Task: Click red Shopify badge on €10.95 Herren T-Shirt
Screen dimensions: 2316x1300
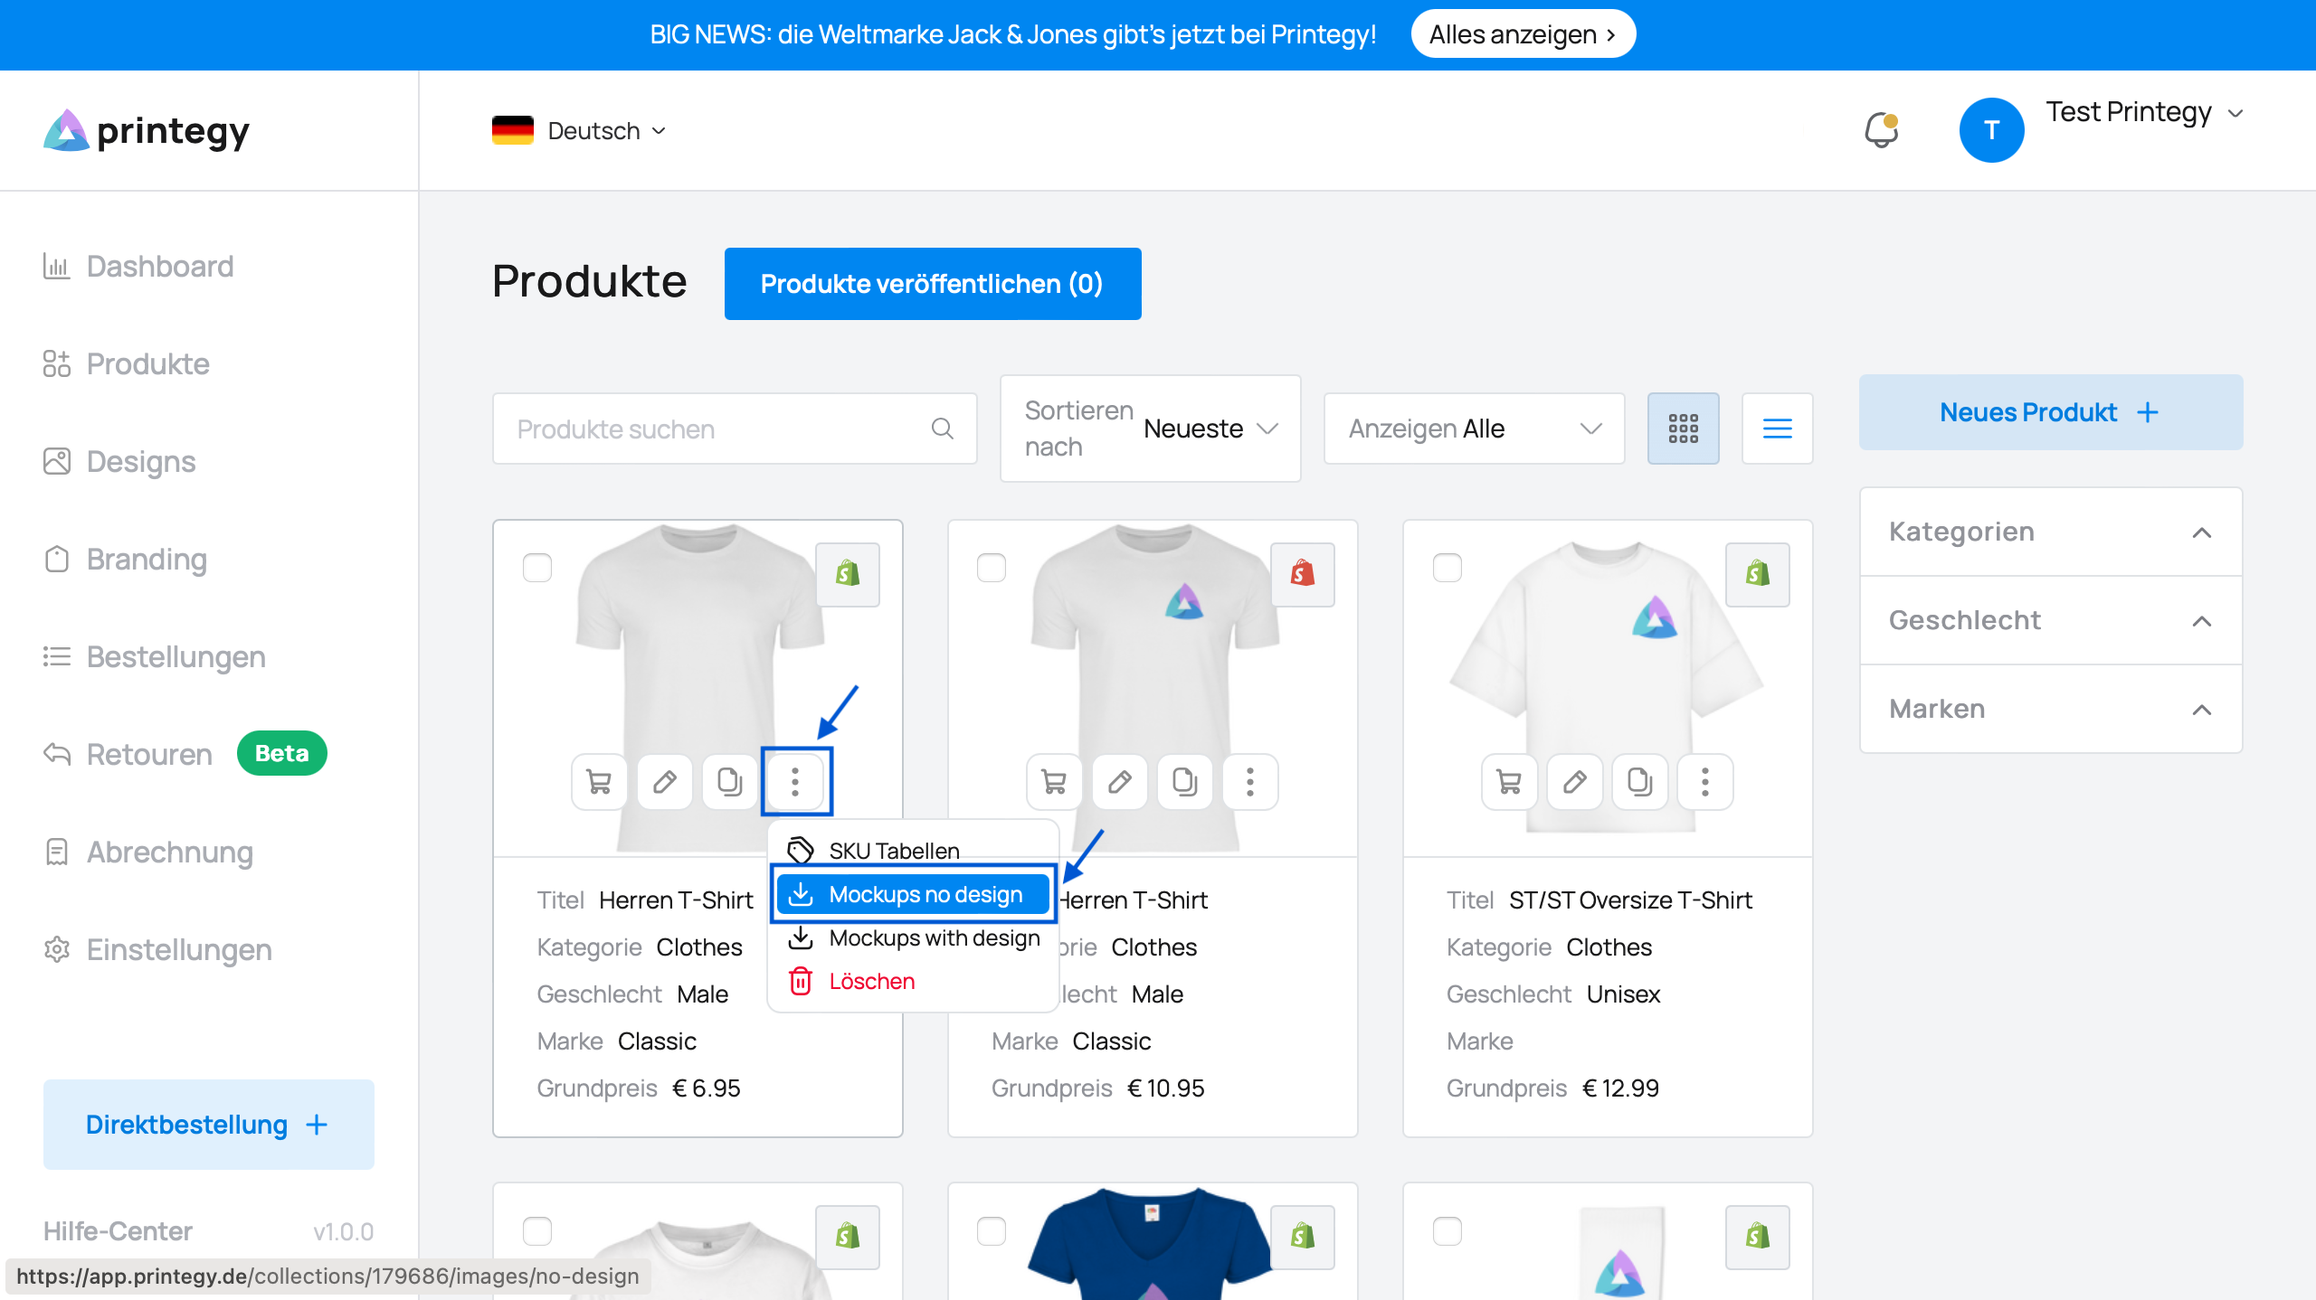Action: 1303,574
